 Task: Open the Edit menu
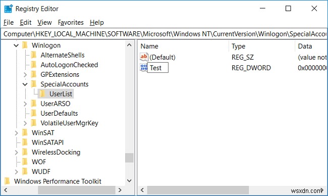pyautogui.click(x=26, y=22)
